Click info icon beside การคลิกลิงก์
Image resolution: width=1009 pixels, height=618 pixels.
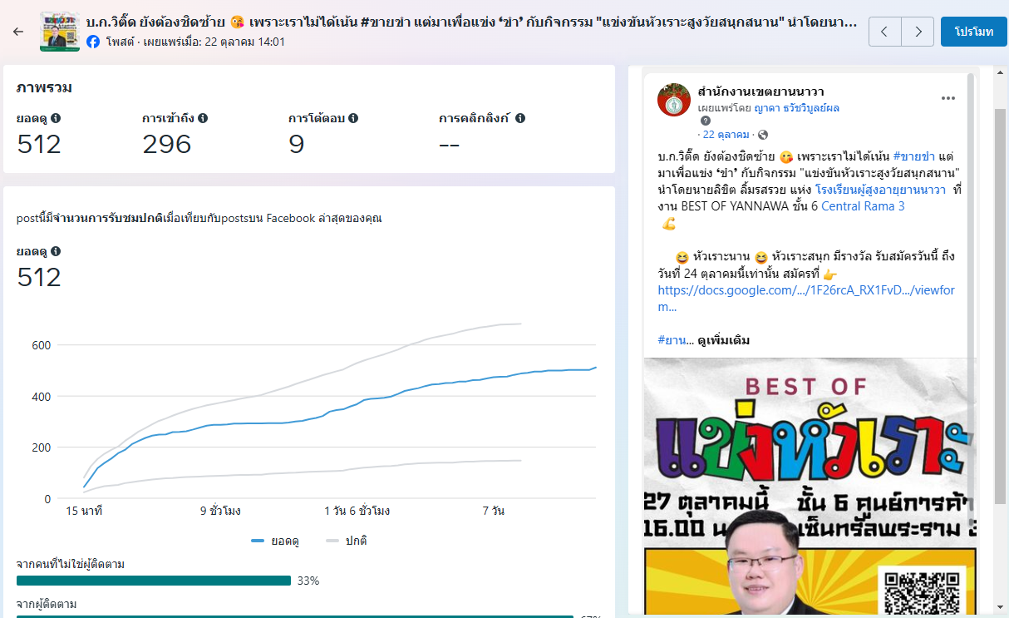[x=520, y=118]
